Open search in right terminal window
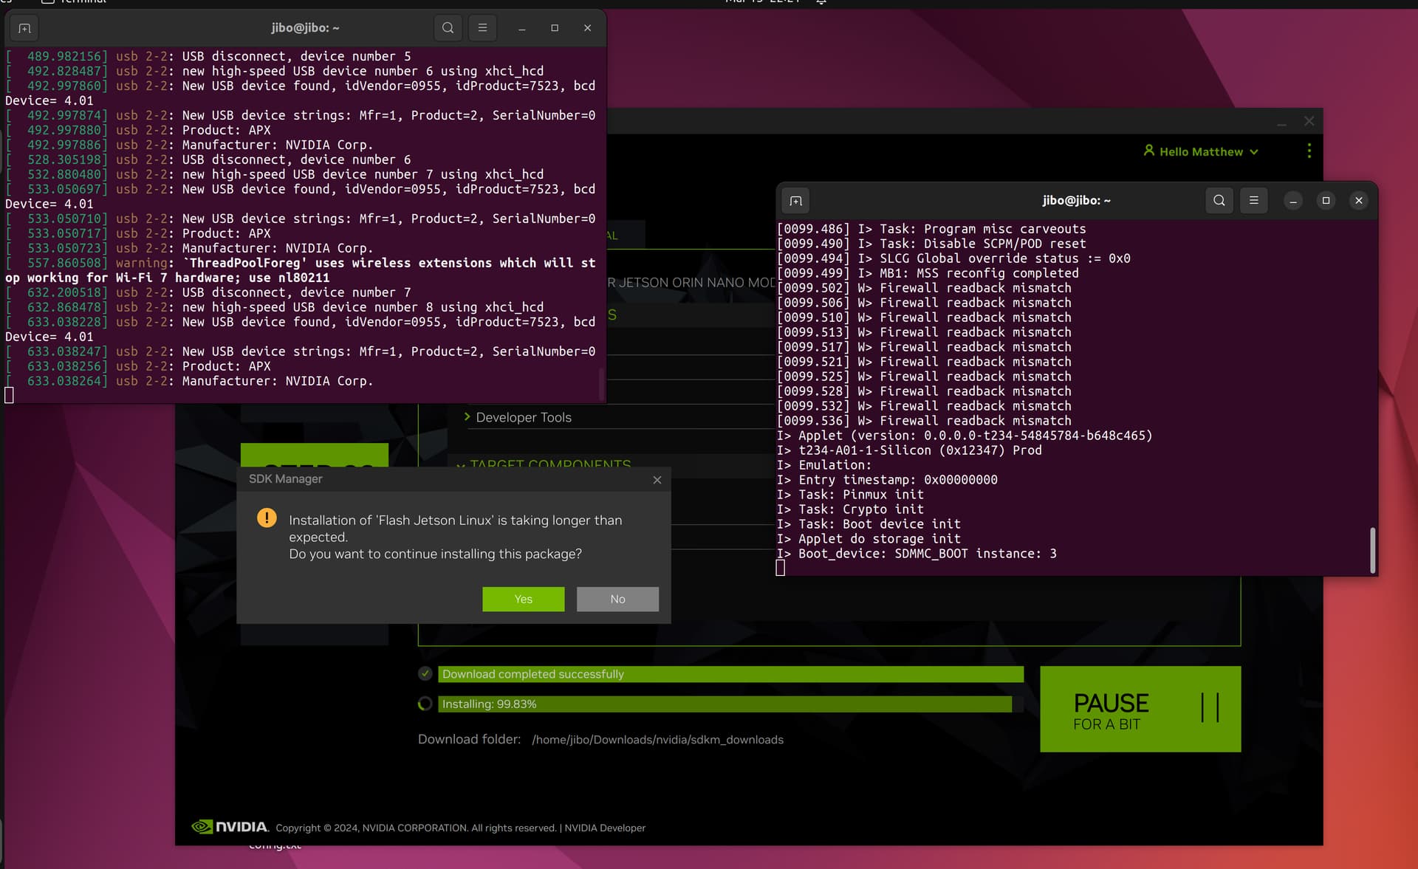Viewport: 1418px width, 869px height. click(1219, 200)
